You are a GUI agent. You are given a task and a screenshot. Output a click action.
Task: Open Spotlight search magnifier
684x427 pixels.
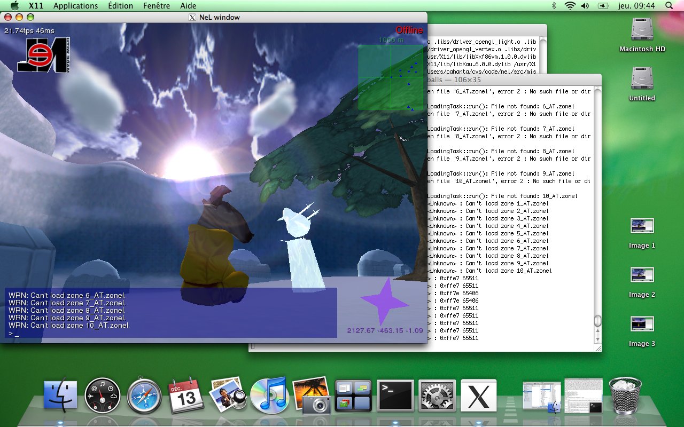(x=670, y=5)
